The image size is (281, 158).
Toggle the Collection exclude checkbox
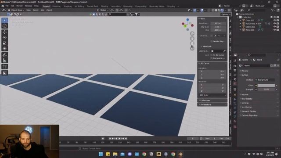tap(271, 17)
